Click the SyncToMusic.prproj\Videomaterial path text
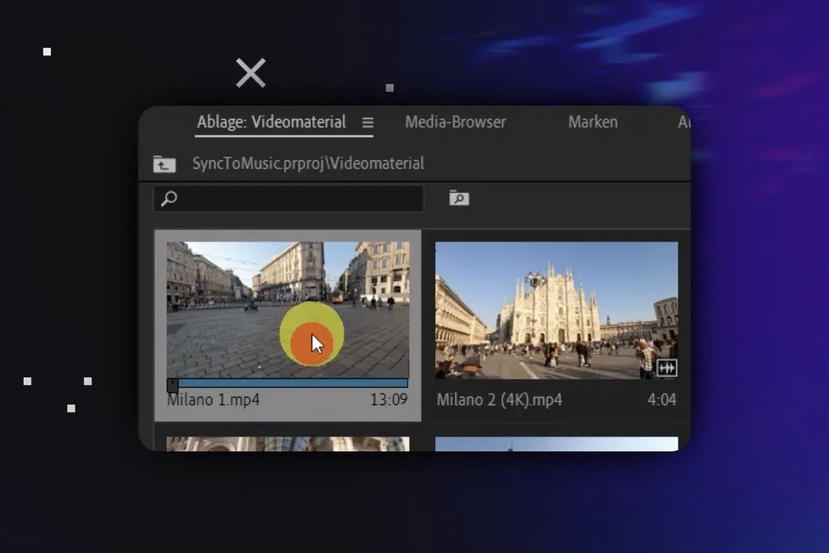The height and width of the screenshot is (553, 829). (308, 164)
